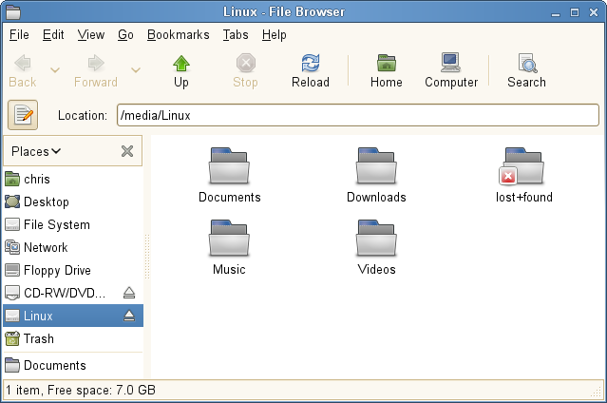Select chris home in the Places sidebar
The image size is (607, 403).
73,179
